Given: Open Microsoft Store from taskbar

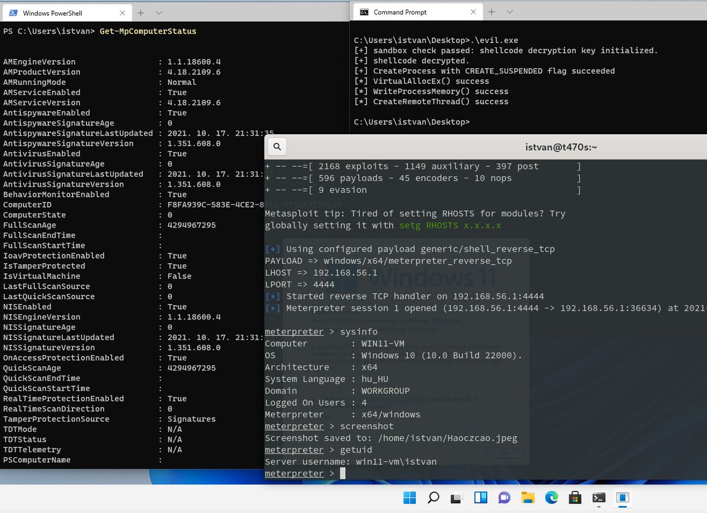Looking at the screenshot, I should coord(574,498).
